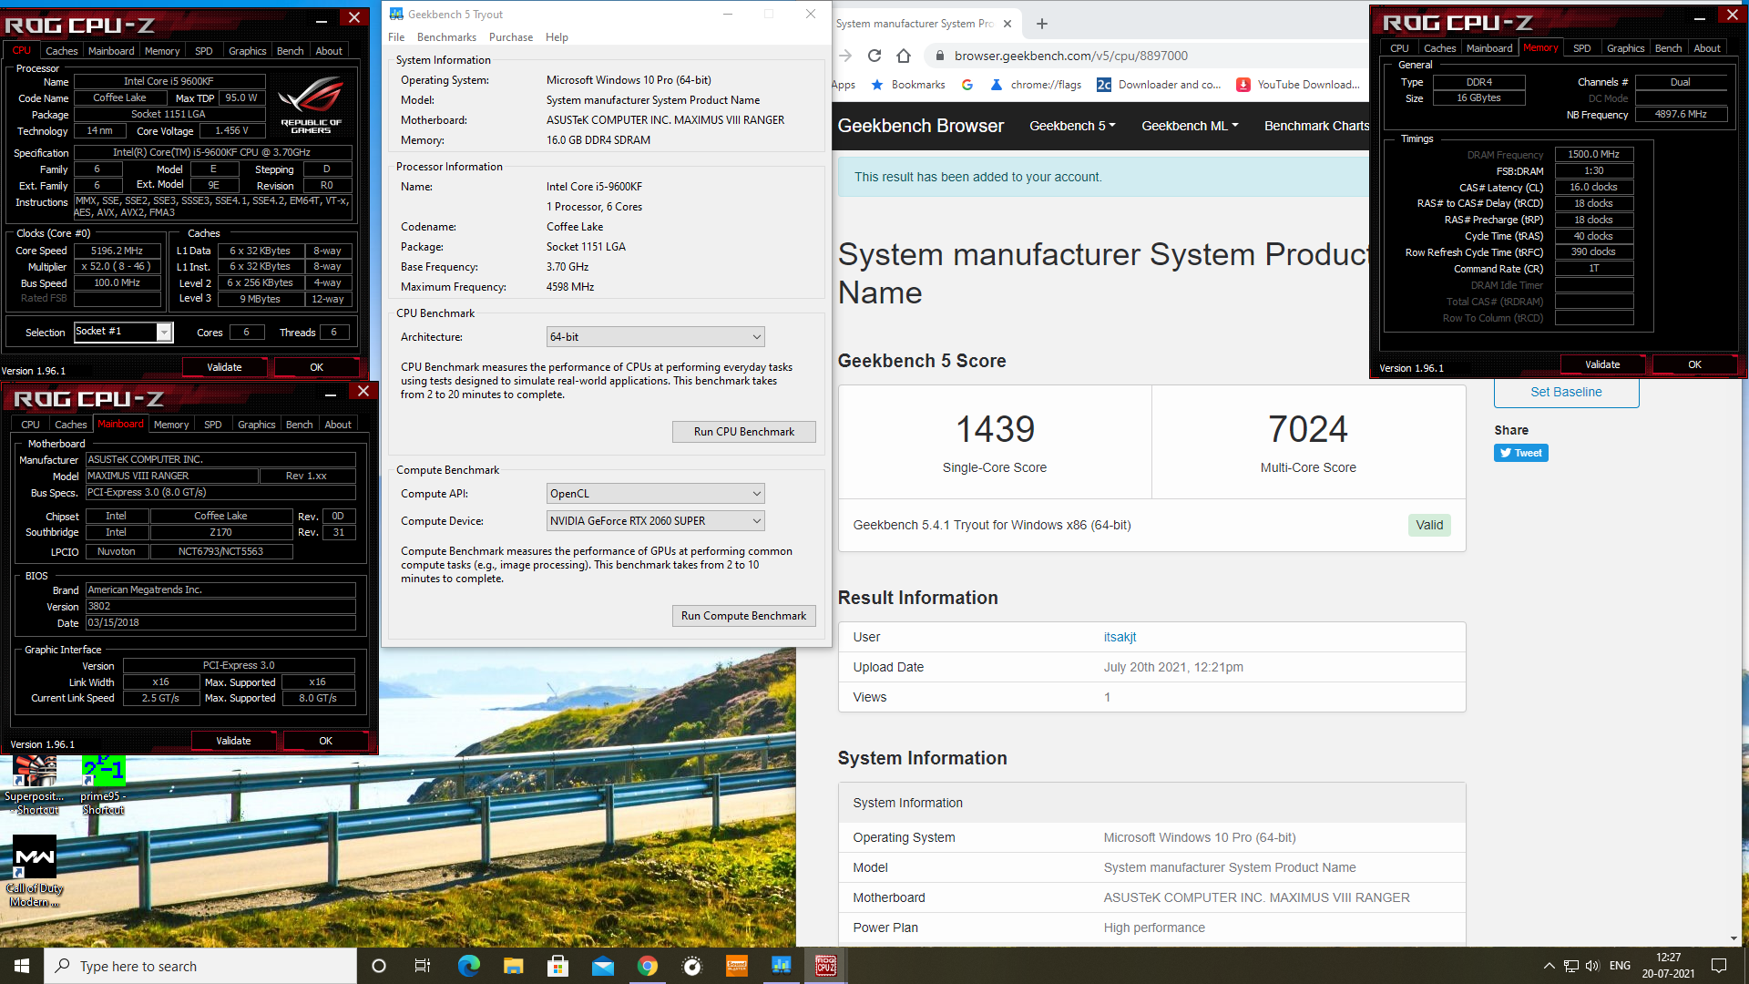Open volume control in system tray
The height and width of the screenshot is (984, 1749).
1592,966
